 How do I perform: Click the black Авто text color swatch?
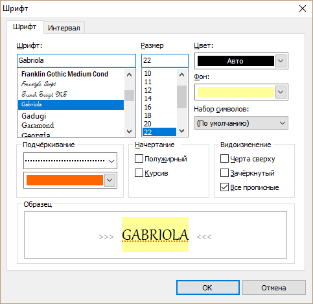tap(236, 61)
